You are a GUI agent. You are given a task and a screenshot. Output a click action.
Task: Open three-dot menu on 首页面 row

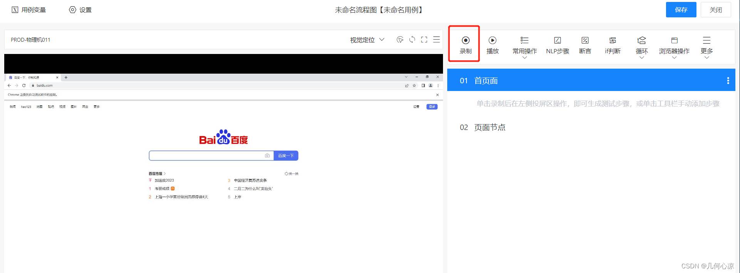(728, 81)
